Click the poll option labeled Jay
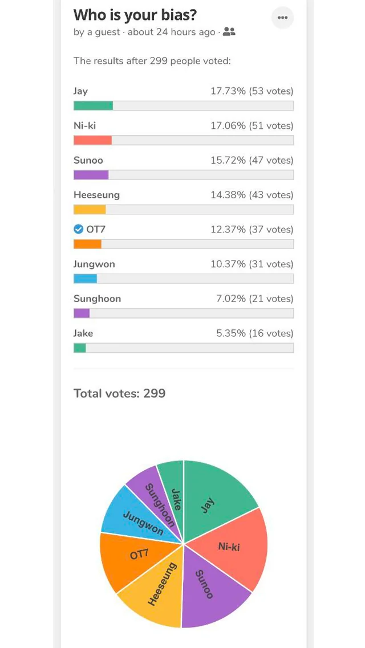Viewport: 365px width, 648px height. coord(80,91)
